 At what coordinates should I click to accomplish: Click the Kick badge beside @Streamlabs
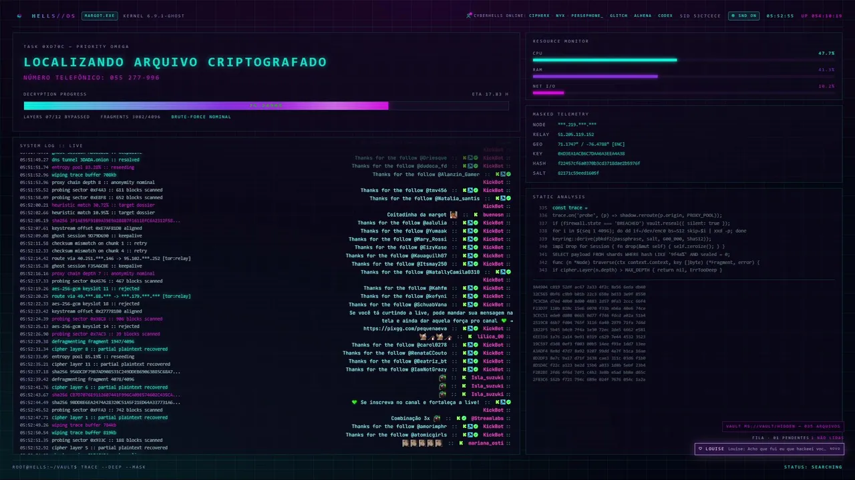click(458, 419)
